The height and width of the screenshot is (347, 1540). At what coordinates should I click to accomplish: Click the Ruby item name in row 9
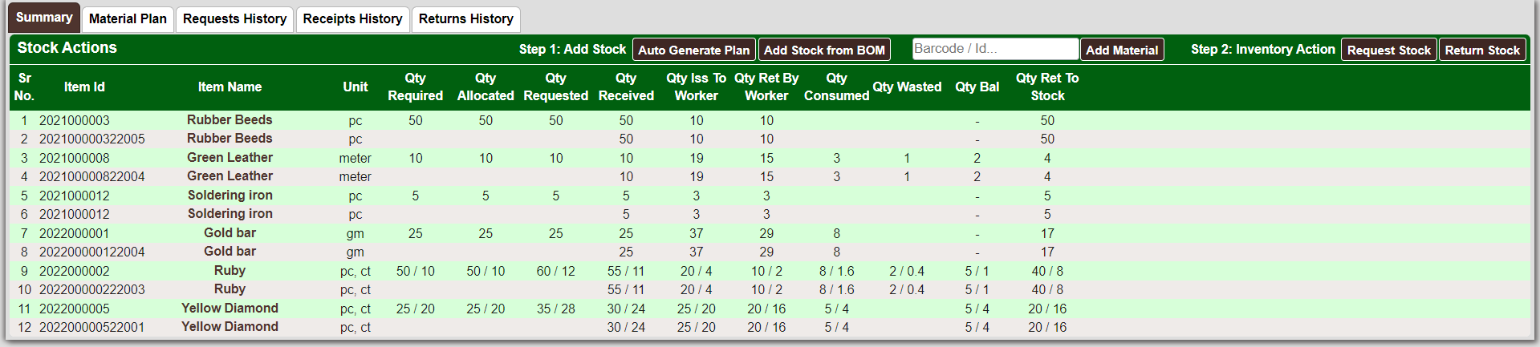tap(230, 271)
